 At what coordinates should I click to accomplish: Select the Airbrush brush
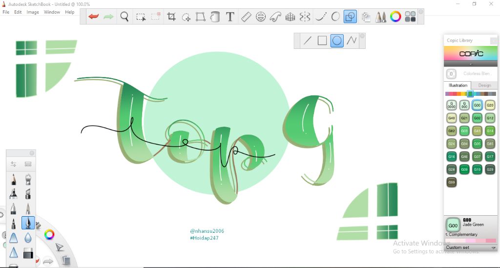[x=28, y=179]
